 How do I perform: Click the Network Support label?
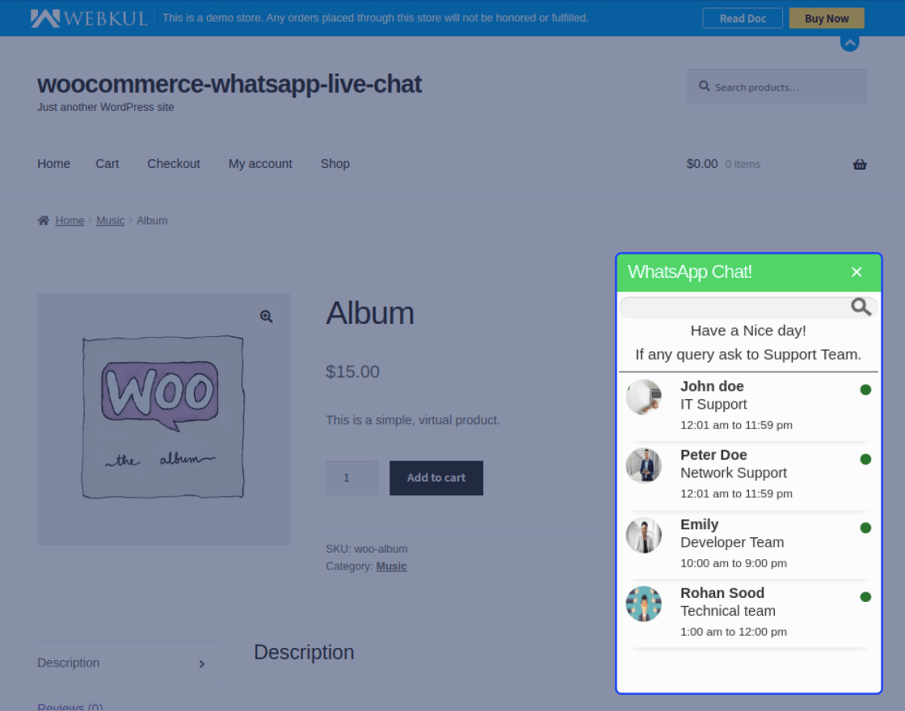click(734, 473)
